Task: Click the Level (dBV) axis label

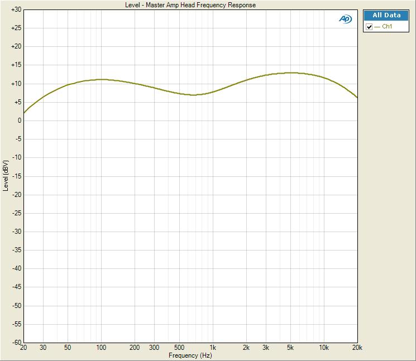Action: click(x=6, y=176)
